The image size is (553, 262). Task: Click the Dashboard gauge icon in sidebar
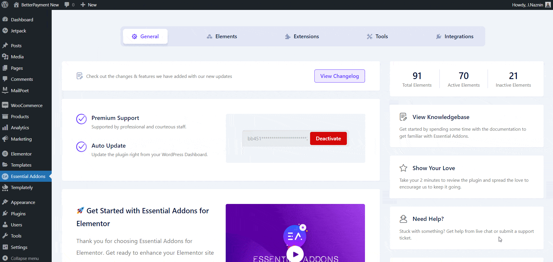pos(5,19)
